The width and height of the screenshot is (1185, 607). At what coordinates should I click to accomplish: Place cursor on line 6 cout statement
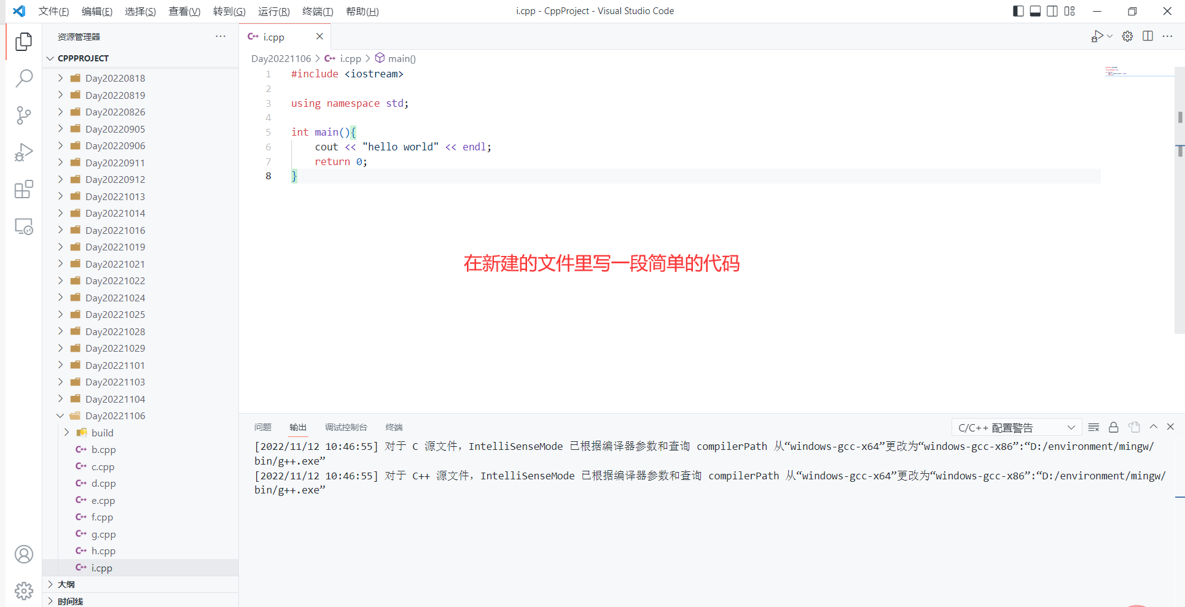pyautogui.click(x=403, y=147)
